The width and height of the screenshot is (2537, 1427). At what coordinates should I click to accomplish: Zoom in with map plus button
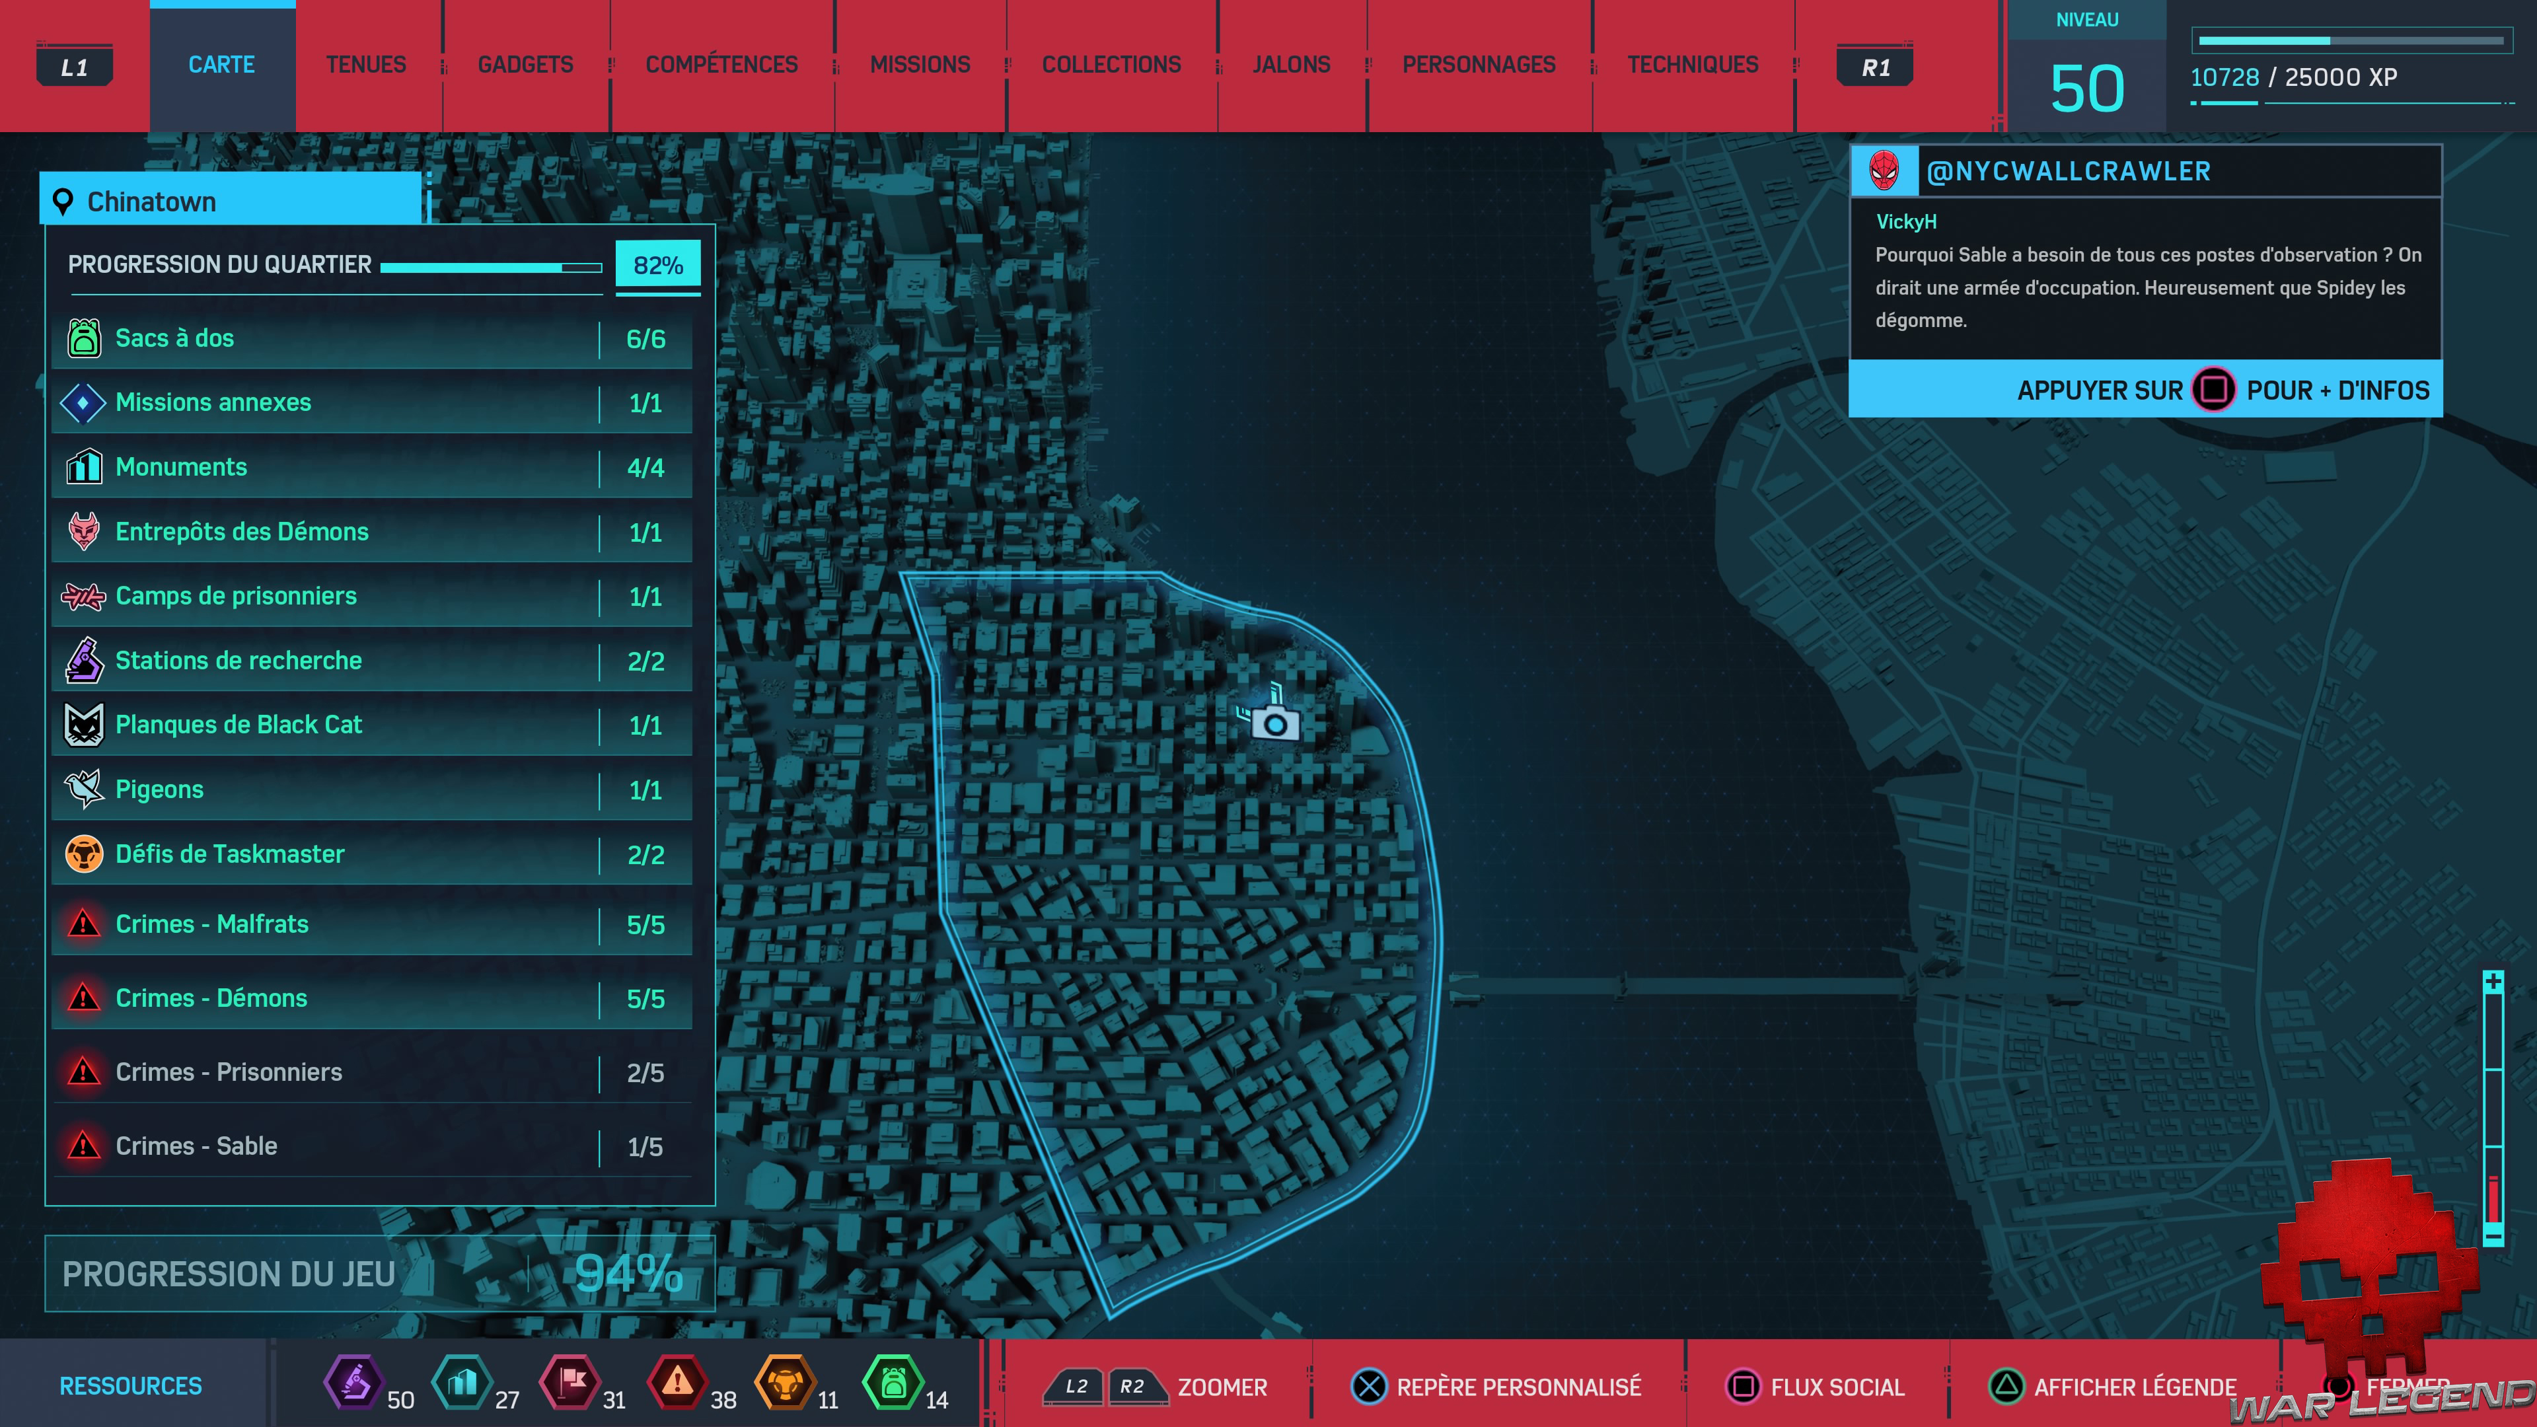(2493, 982)
